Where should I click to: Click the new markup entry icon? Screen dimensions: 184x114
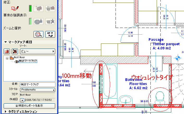7,51
